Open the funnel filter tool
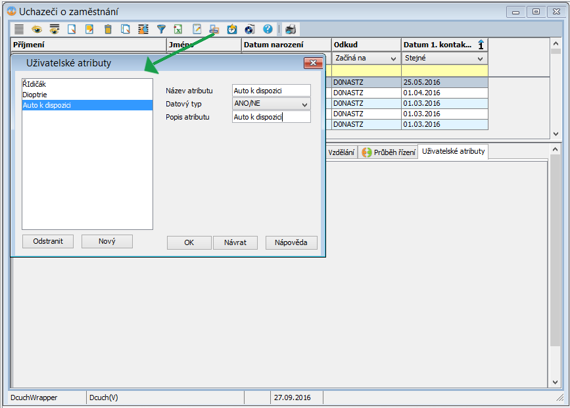The height and width of the screenshot is (408, 570). click(x=161, y=30)
